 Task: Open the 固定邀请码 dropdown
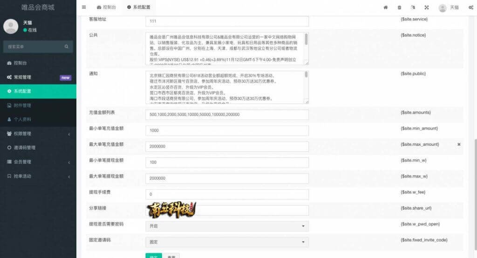click(227, 242)
